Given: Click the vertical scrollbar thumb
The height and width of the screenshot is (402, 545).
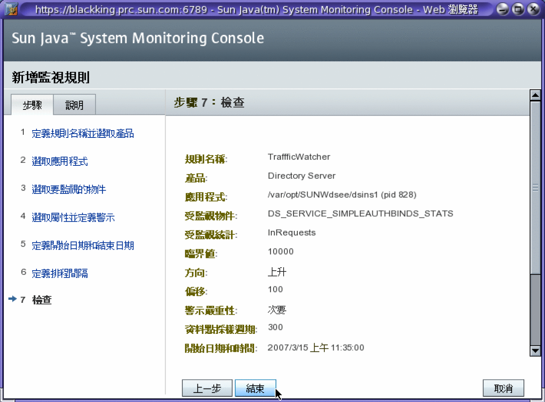Looking at the screenshot, I should click(x=535, y=187).
